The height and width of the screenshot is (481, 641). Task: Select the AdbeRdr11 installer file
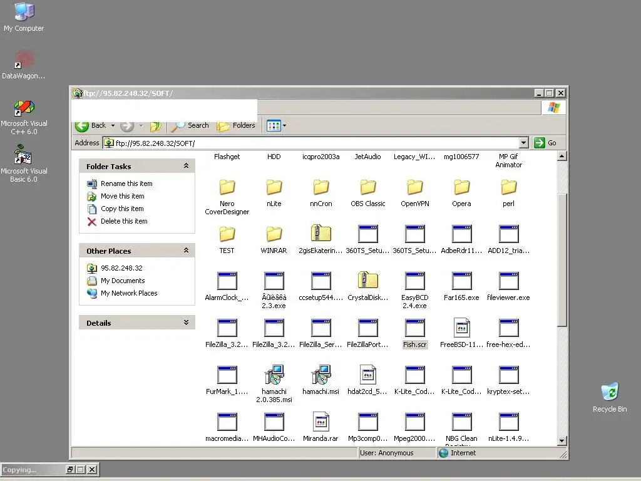(x=461, y=240)
